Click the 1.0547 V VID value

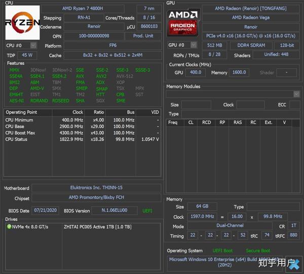150,139
